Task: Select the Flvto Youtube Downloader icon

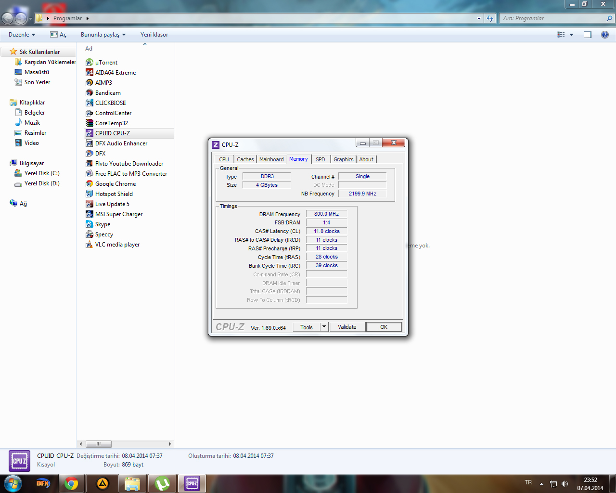Action: (x=89, y=164)
